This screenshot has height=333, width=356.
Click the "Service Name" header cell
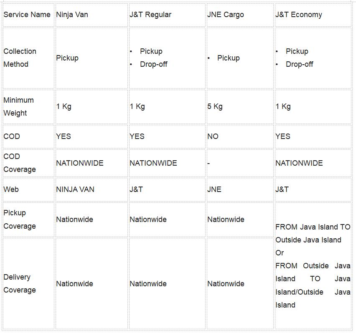(x=27, y=15)
